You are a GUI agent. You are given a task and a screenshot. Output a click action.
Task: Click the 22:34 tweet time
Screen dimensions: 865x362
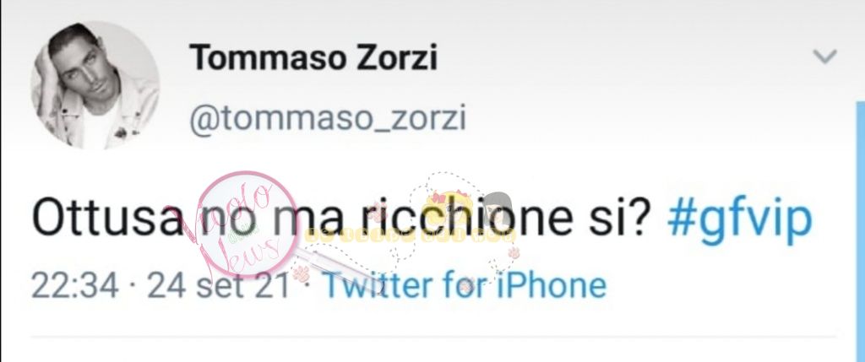(x=75, y=286)
